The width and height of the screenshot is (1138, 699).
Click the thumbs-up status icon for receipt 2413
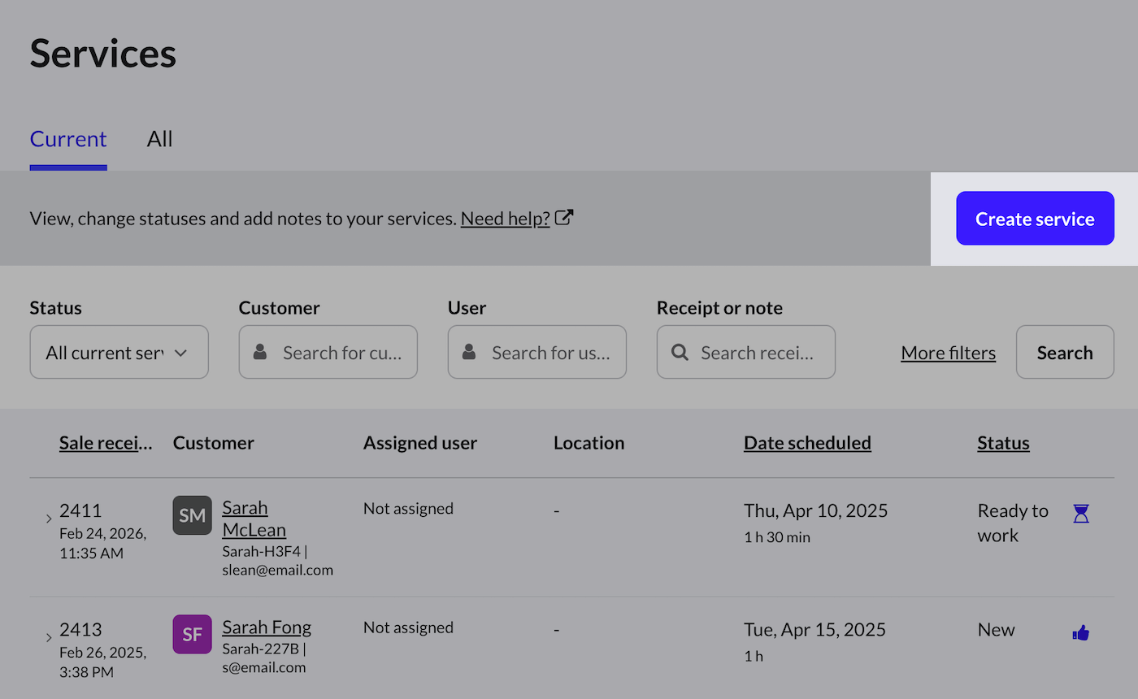(1080, 633)
